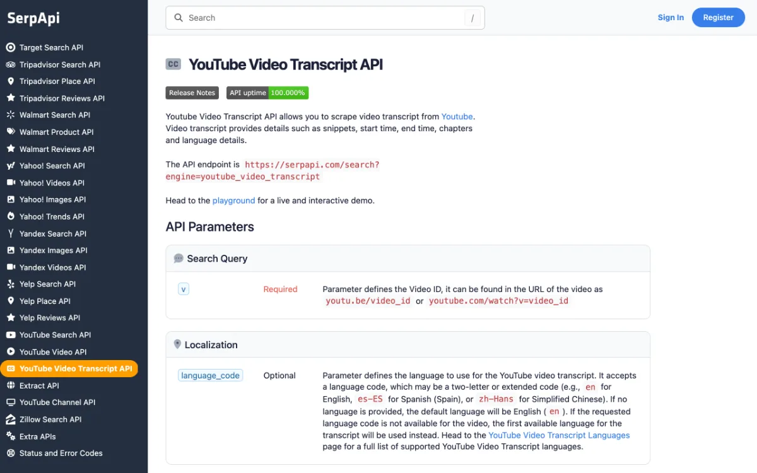Follow the Youtube link in description

tap(457, 116)
